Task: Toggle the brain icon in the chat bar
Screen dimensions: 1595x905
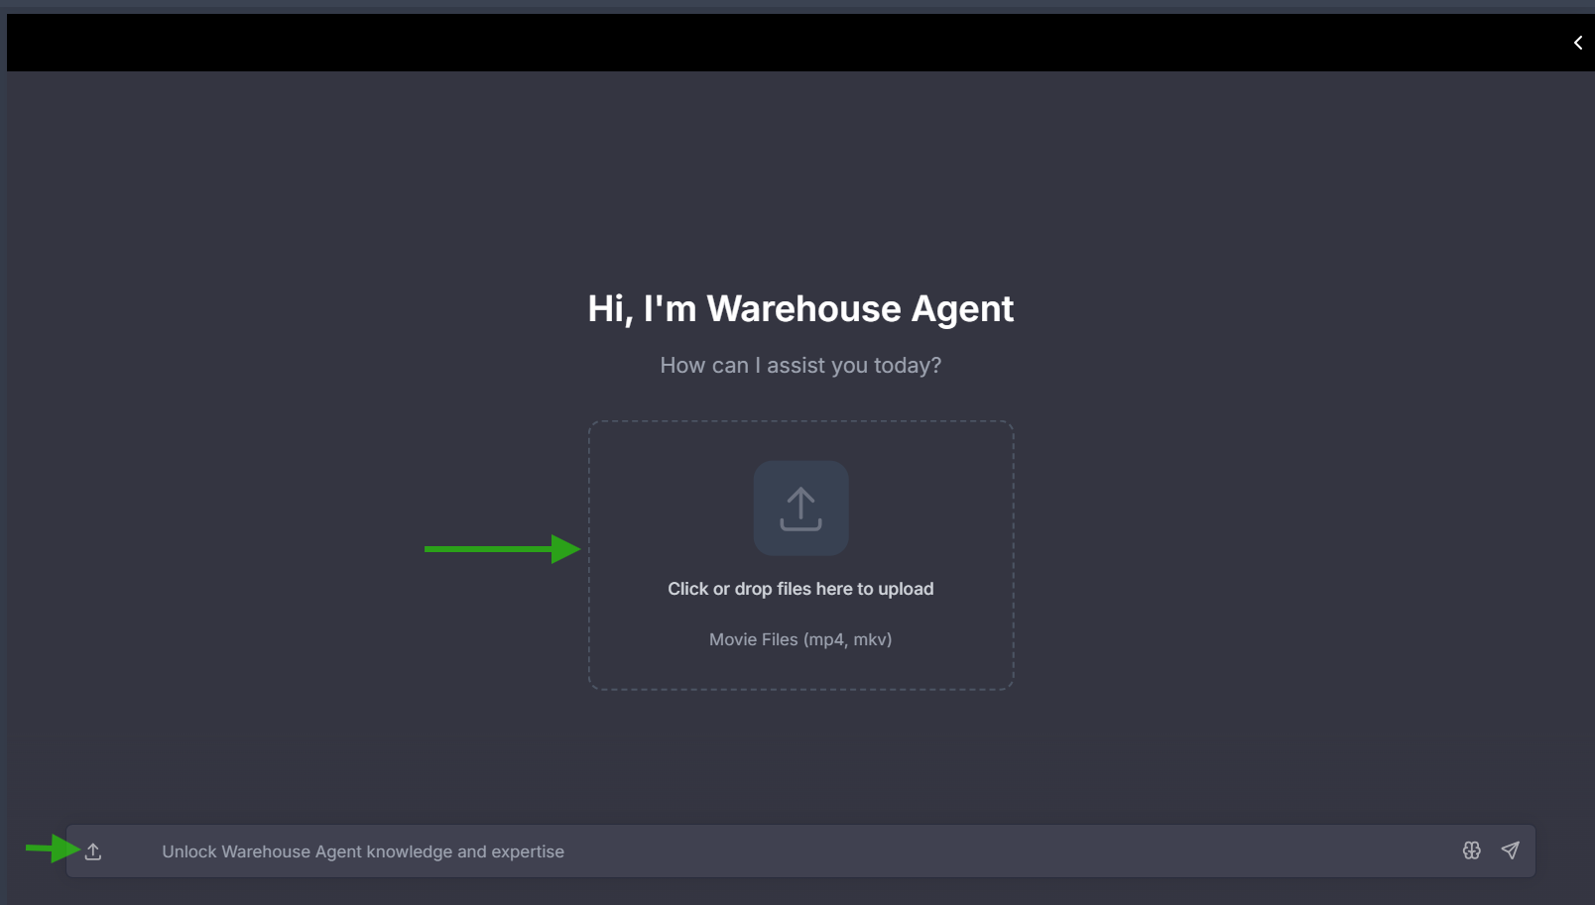Action: point(1471,850)
